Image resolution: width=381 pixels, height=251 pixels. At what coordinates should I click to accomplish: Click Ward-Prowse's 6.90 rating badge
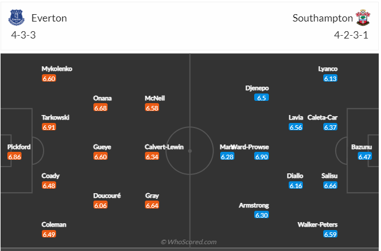click(x=262, y=156)
